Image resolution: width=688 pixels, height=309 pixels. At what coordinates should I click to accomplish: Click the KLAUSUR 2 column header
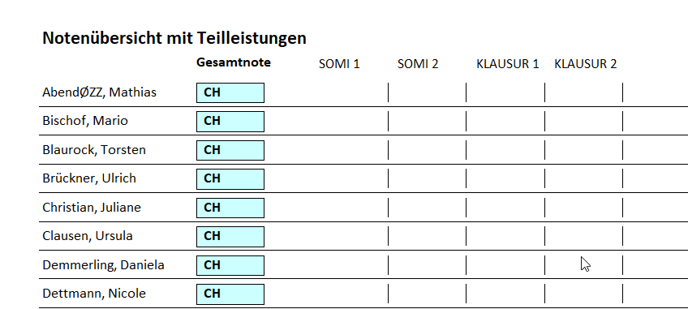click(586, 64)
